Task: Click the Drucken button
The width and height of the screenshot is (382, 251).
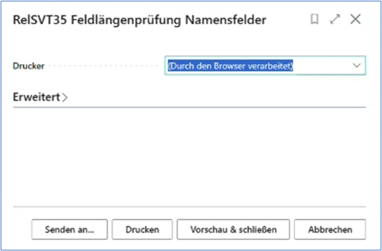Action: 142,229
